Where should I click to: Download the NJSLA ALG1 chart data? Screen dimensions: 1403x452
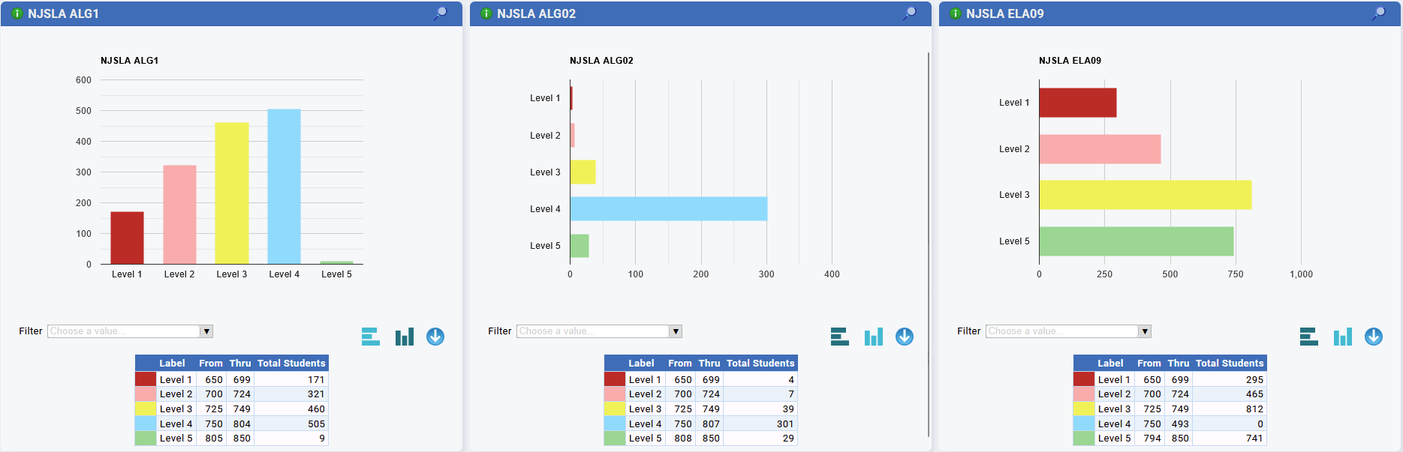pos(435,337)
